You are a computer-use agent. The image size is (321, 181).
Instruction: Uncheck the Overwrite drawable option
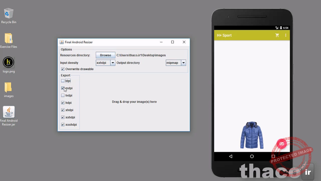coord(63,69)
